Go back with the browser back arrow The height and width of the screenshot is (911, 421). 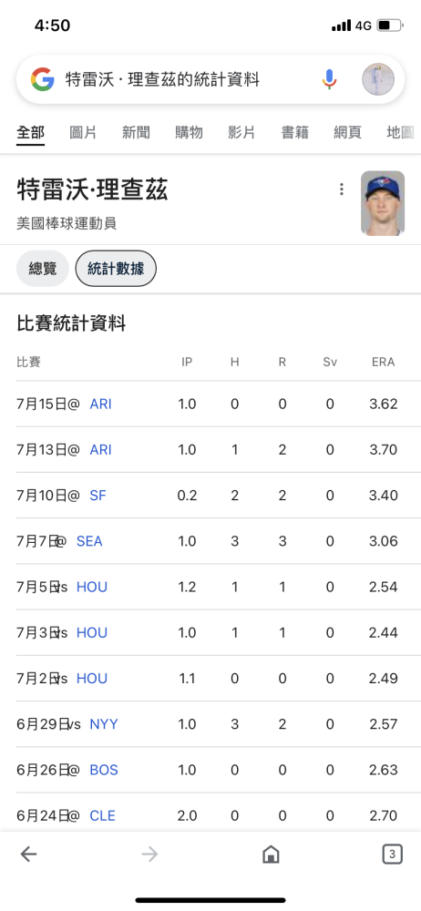[28, 854]
